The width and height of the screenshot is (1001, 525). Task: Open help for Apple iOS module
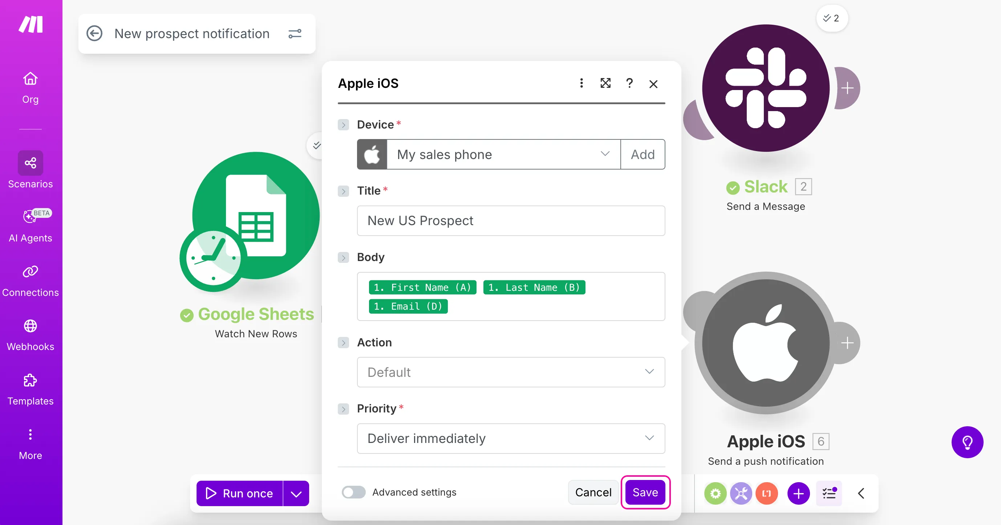(629, 83)
